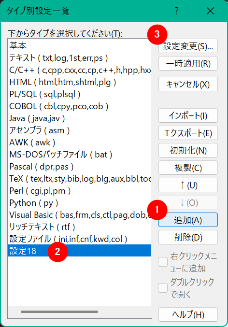Screen dimensions: 228x327
Task: Select the Visual Basic type row
Action: tap(80, 215)
